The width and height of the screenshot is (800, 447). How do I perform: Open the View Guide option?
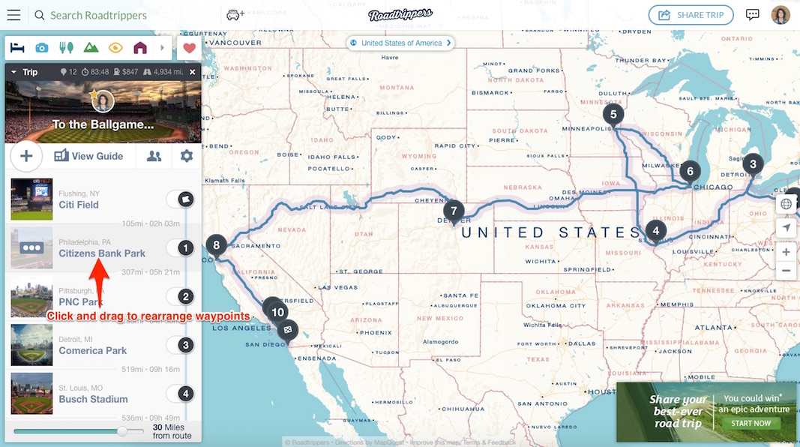click(x=88, y=156)
